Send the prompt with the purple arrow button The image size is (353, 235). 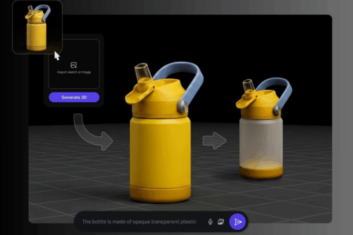pos(237,222)
